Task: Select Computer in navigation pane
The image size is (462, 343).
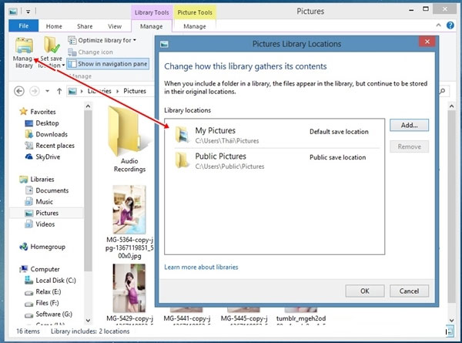Action: coord(39,269)
